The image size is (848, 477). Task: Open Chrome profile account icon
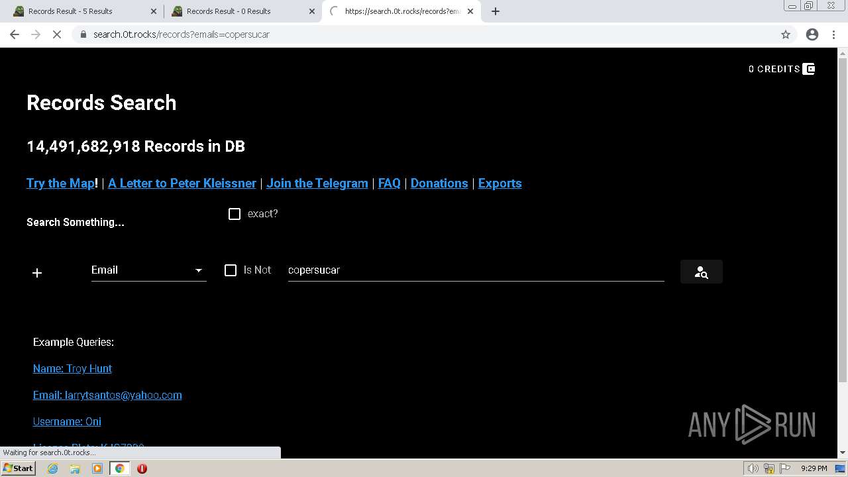812,34
